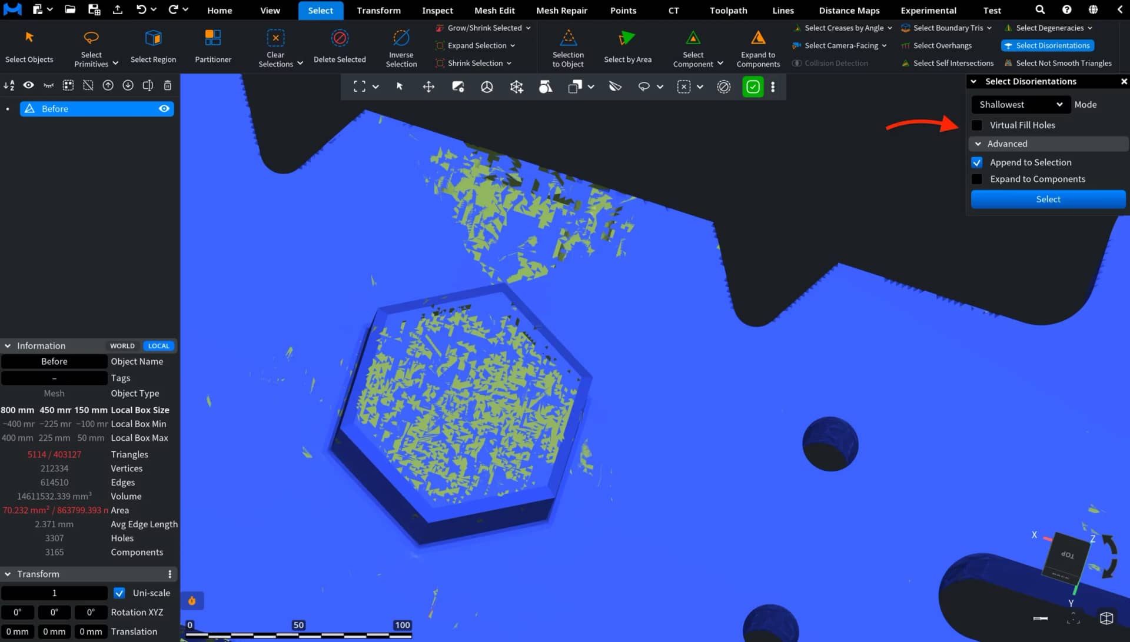Click the Save icon in the title bar

pos(94,9)
